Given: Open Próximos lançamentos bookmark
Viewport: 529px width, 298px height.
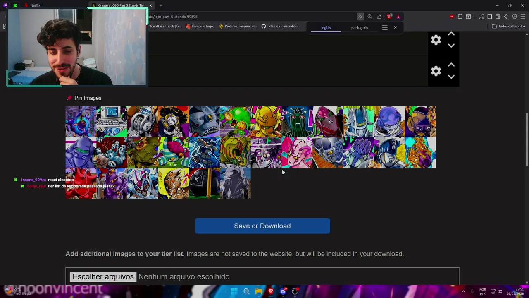Looking at the screenshot, I should pos(238,26).
